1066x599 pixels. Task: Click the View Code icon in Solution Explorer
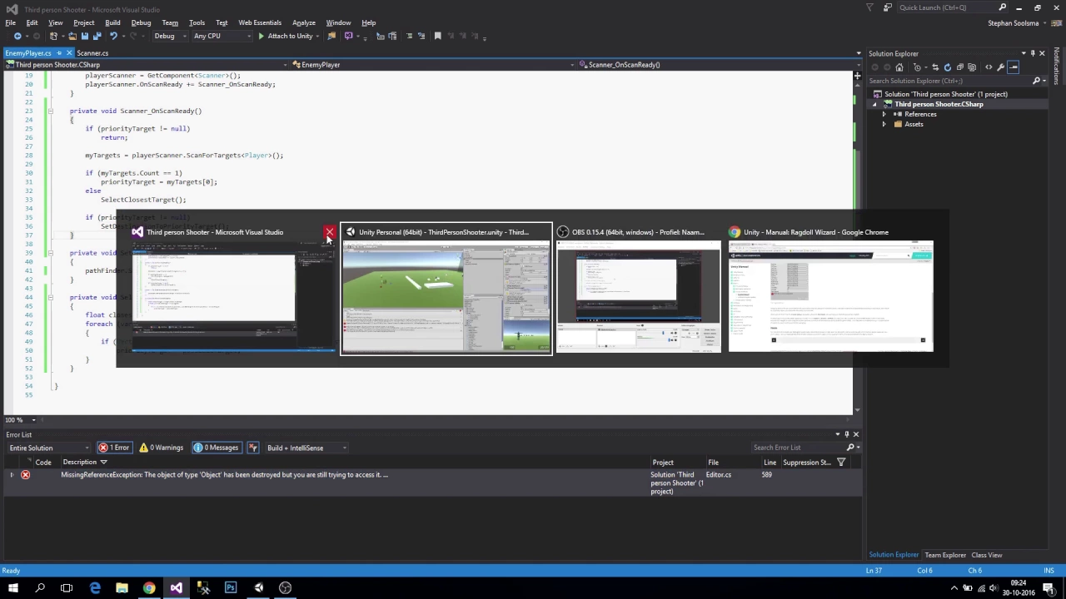click(989, 67)
